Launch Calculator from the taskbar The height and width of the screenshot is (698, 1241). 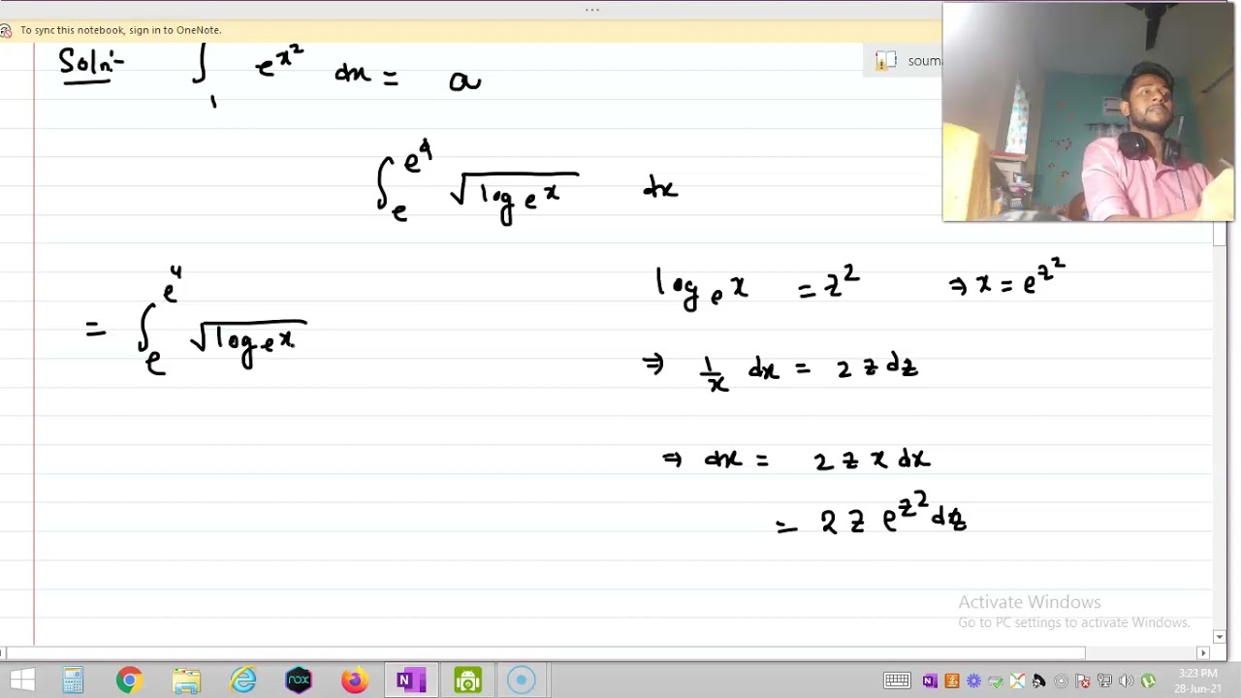tap(73, 681)
